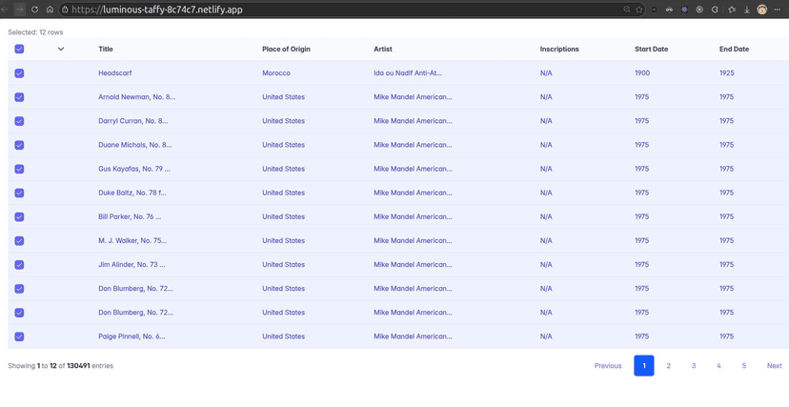Click the Start Date column header
Viewport: 789px width, 407px height.
click(651, 49)
